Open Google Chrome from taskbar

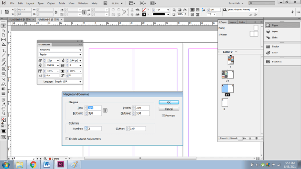coord(33,165)
